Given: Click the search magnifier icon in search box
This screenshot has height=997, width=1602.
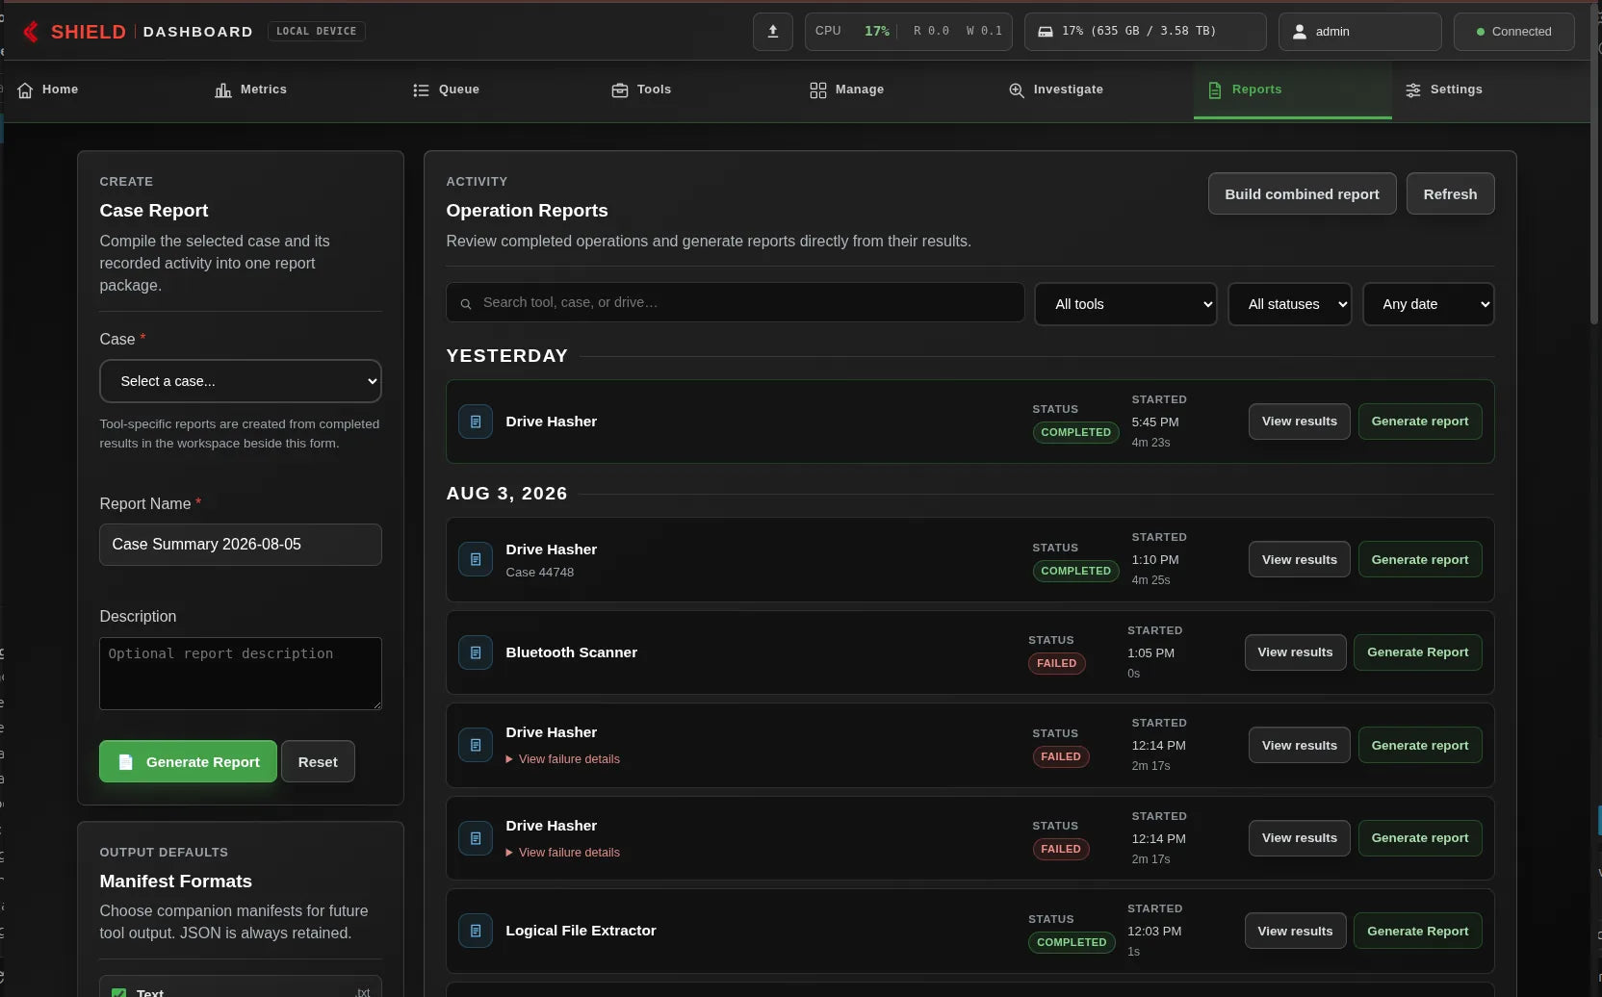Looking at the screenshot, I should click(466, 303).
